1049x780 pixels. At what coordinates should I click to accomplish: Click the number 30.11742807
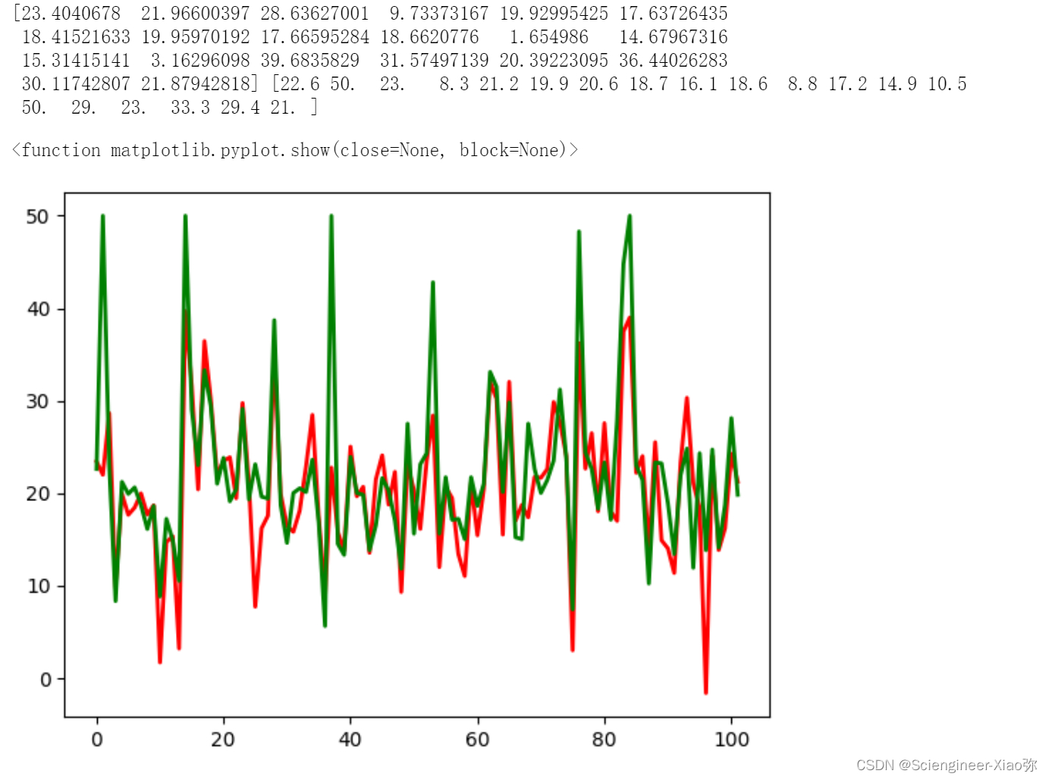[x=76, y=84]
